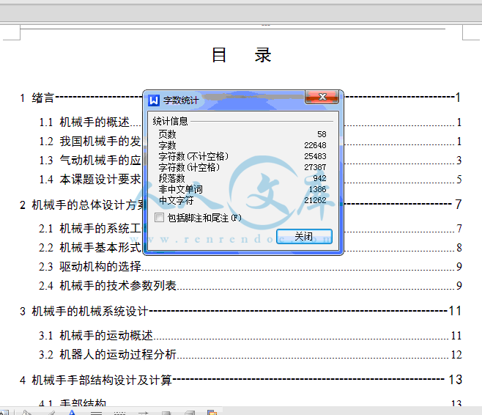Click the 字符数(计空格) label
The height and width of the screenshot is (415, 482).
click(x=189, y=167)
